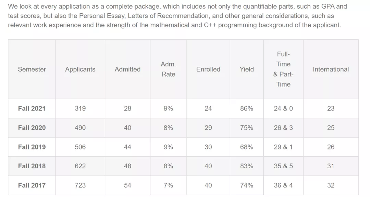Click the 7% admission rate cell
The height and width of the screenshot is (197, 370).
(x=168, y=185)
